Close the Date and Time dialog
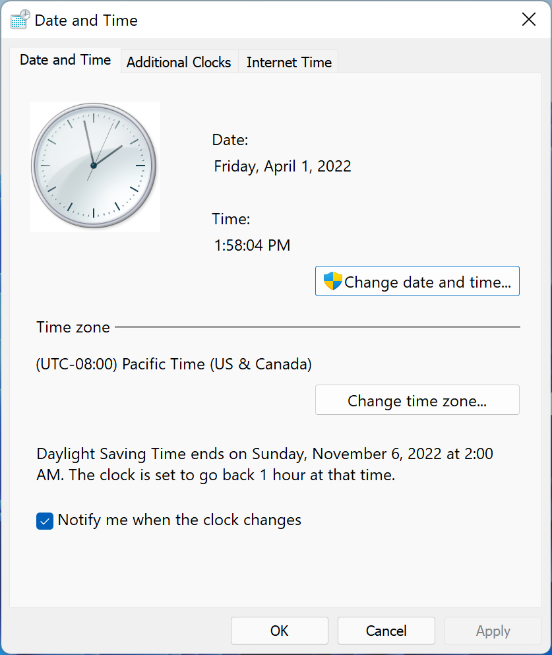 coord(528,20)
